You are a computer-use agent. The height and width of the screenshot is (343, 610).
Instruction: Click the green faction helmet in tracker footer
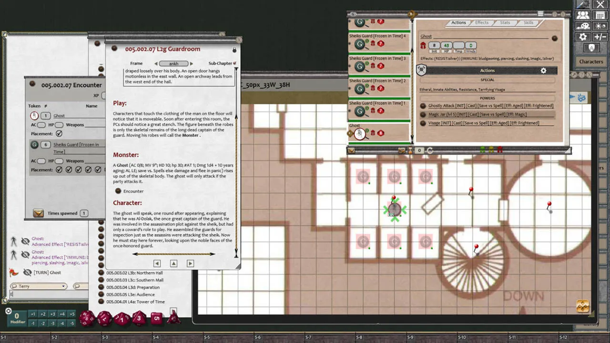[482, 150]
